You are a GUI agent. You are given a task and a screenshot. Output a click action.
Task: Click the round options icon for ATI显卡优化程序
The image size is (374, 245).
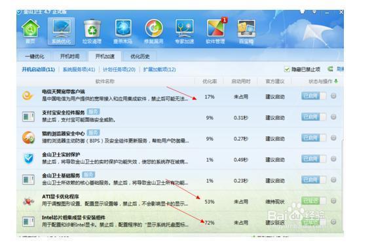pyautogui.click(x=333, y=201)
